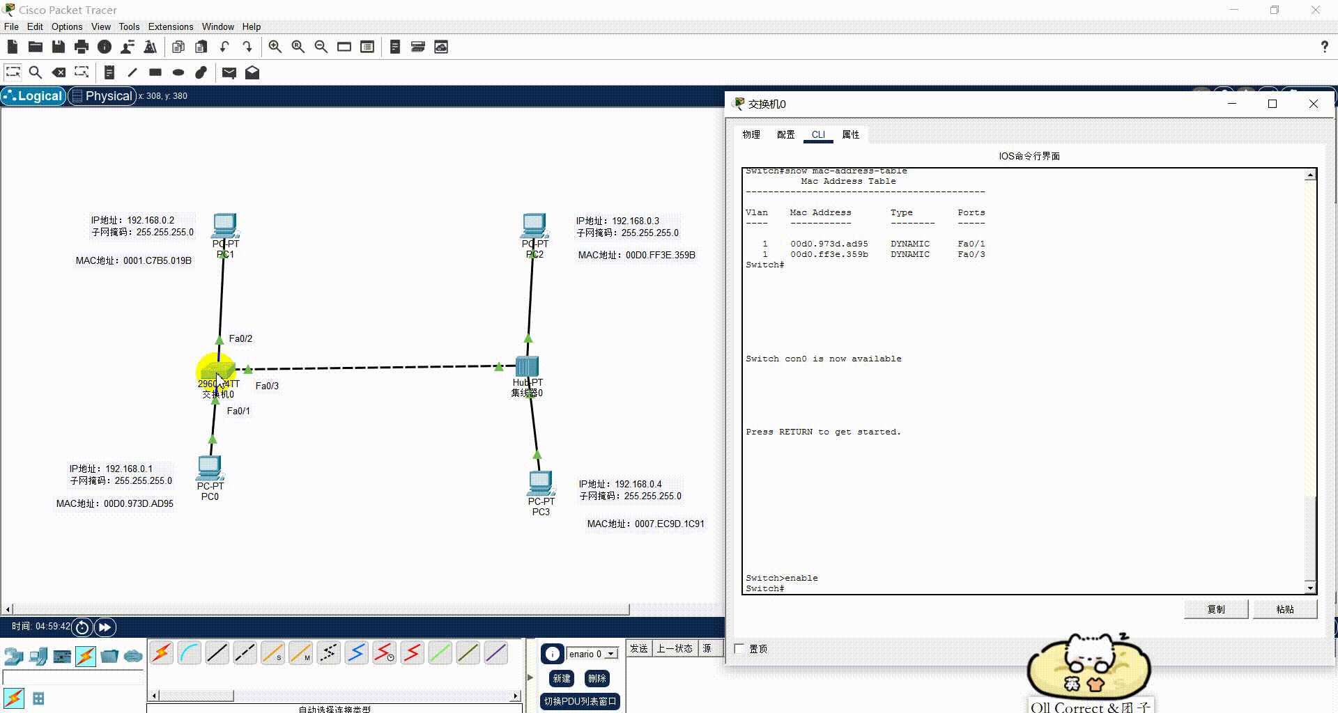1338x713 pixels.
Task: Open the Extensions menu
Action: click(x=171, y=26)
